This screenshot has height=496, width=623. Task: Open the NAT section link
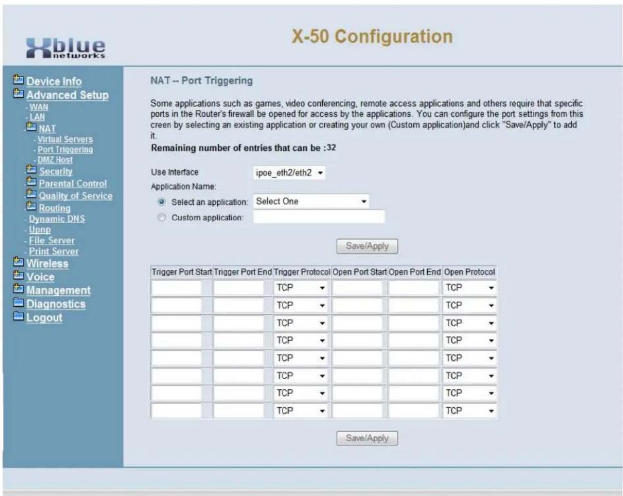coord(47,129)
